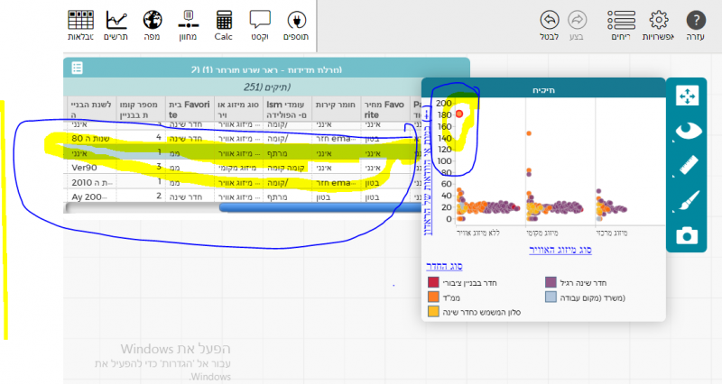Viewport: 722px width, 384px height.
Task: Add a text (טקסט) box
Action: [x=260, y=24]
